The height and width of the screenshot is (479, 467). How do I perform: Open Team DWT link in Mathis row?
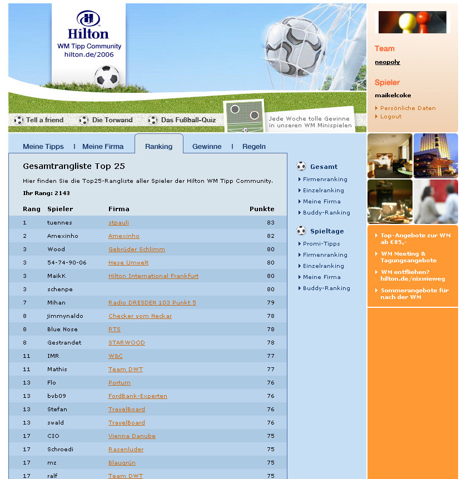(x=126, y=370)
